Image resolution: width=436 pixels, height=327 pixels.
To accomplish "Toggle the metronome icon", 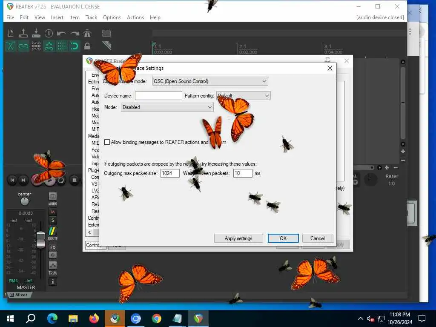I will (x=87, y=33).
